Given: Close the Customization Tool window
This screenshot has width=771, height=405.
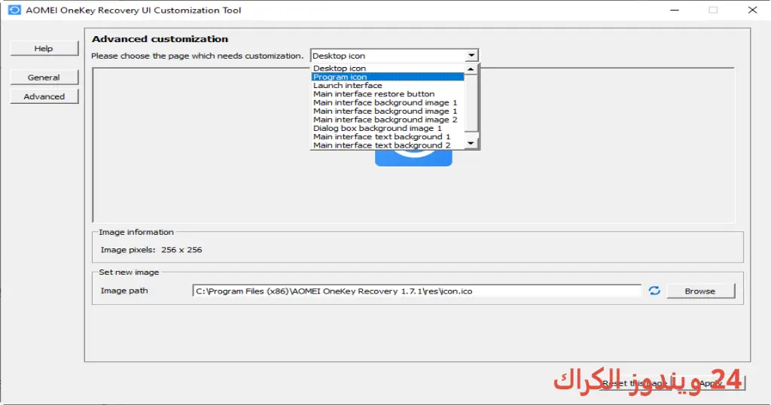Looking at the screenshot, I should point(752,10).
